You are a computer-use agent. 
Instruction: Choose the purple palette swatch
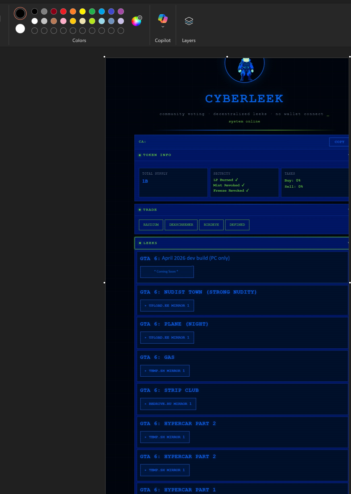click(121, 11)
